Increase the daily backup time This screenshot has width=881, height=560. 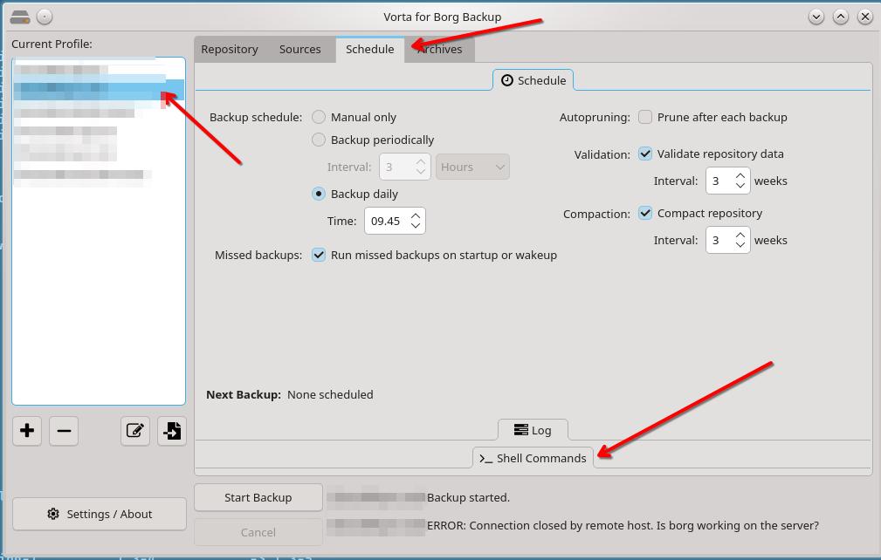pos(416,215)
